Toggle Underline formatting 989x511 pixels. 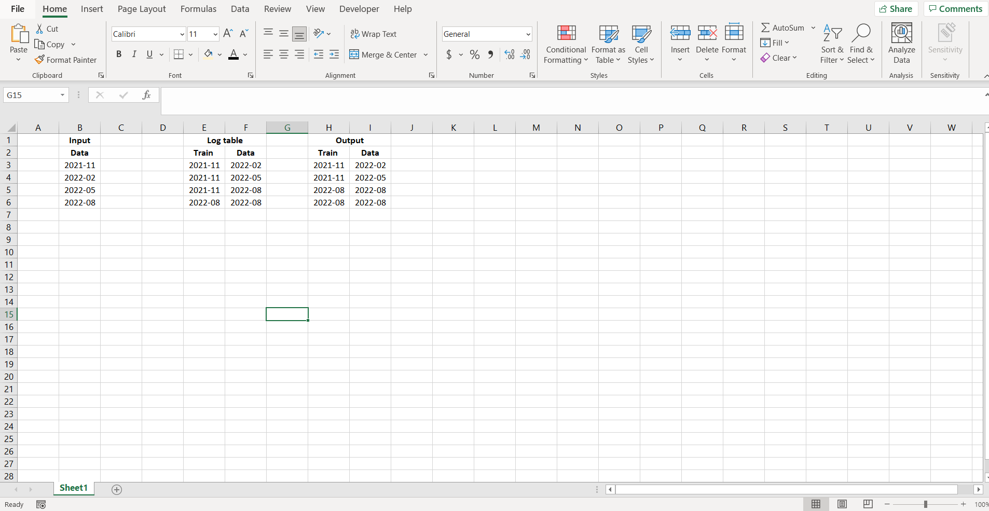pos(148,54)
